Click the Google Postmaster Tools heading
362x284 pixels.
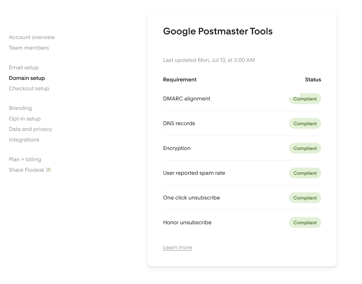(218, 31)
